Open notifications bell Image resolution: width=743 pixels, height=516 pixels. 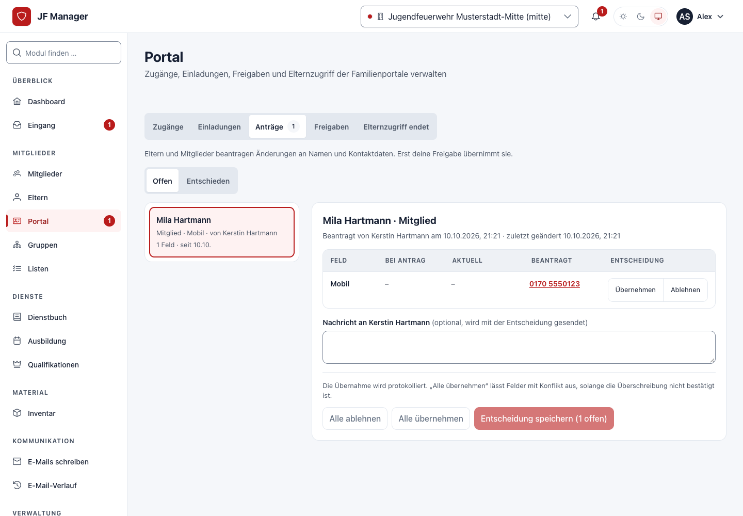coord(596,17)
